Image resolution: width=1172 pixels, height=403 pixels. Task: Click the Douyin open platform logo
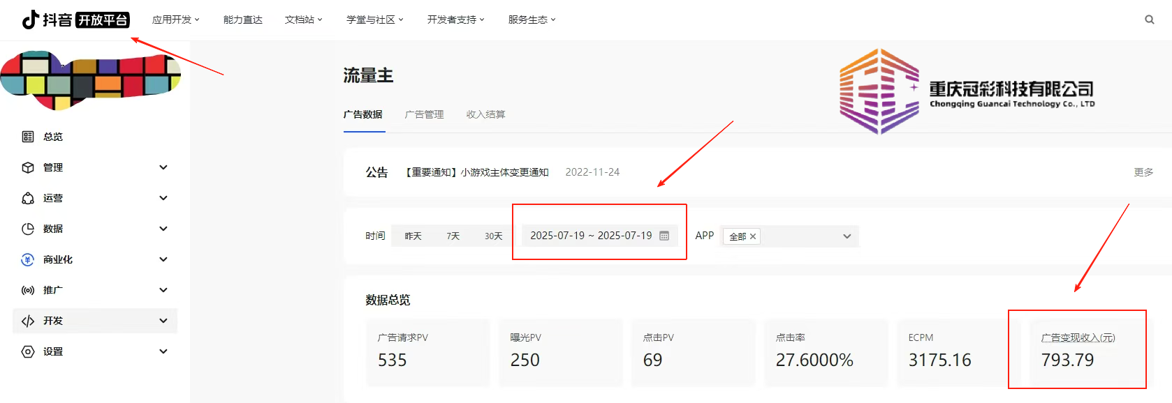[x=75, y=20]
